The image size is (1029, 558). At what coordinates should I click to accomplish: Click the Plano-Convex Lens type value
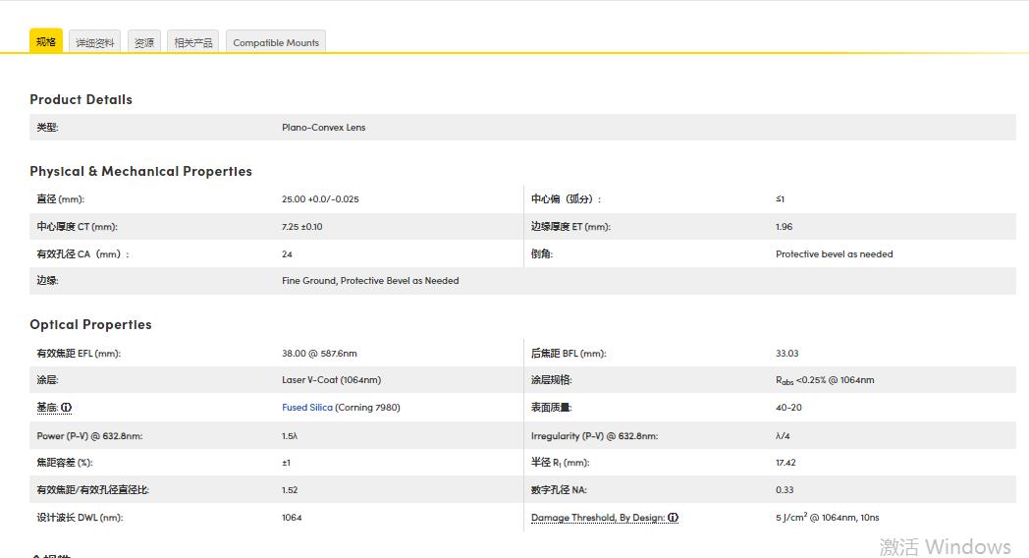tap(323, 128)
